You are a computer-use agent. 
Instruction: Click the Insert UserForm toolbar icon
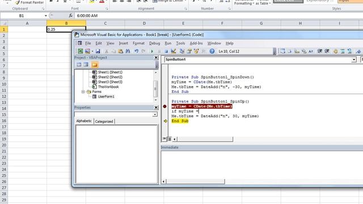coord(87,51)
